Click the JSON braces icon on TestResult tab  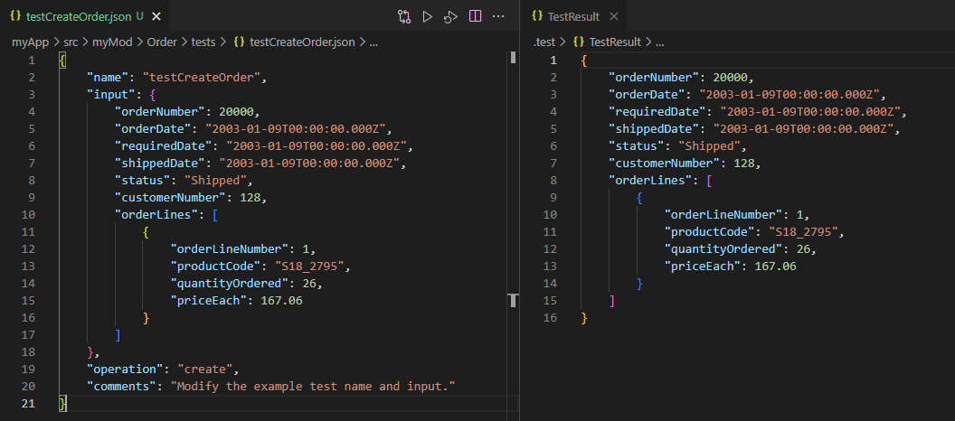[537, 17]
